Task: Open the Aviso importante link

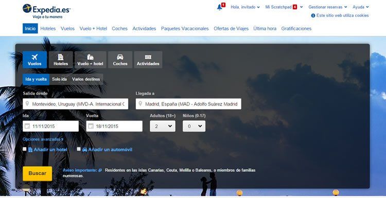Action: [x=80, y=170]
